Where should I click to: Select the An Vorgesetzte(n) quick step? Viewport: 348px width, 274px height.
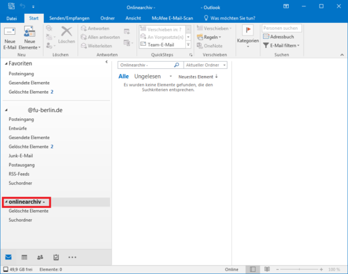(162, 37)
